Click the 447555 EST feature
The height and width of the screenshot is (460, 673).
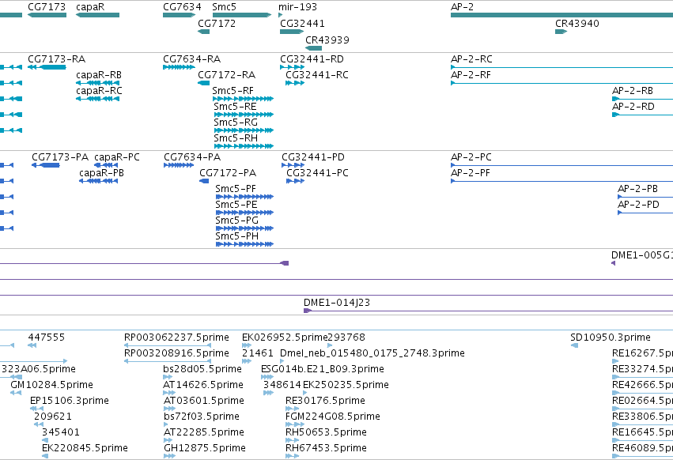(x=32, y=345)
